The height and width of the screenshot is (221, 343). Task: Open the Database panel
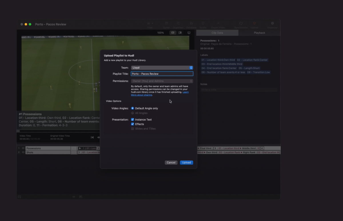coord(191,24)
